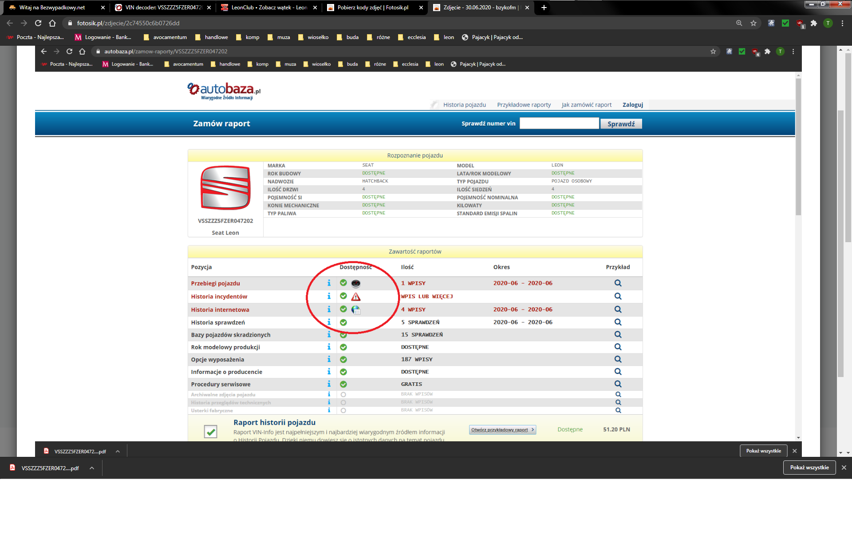
Task: Close the bottom download bar
Action: (844, 468)
